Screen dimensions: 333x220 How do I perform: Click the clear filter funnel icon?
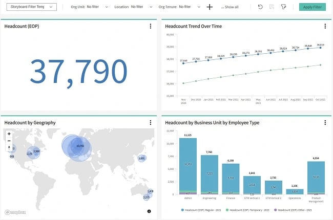click(x=283, y=7)
